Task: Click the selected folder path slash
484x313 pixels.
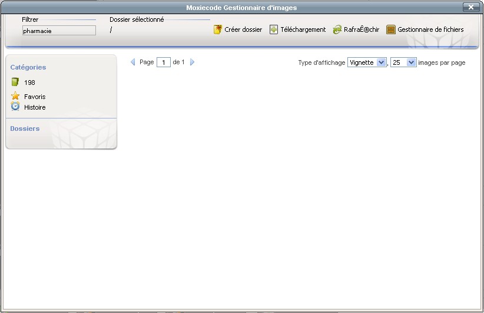Action: point(111,30)
